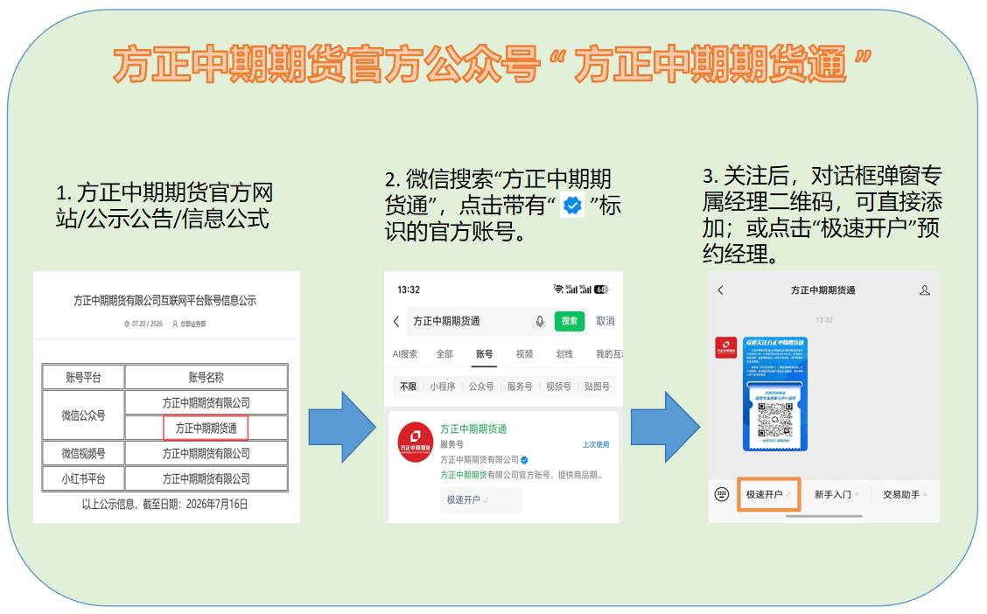Viewport: 987px width, 614px height.
Task: Click the 账号平台 table header cell
Action: (83, 377)
